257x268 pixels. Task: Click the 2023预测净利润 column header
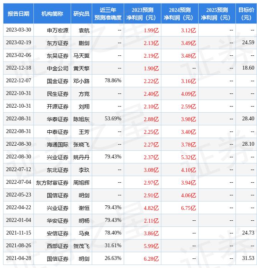[x=143, y=13]
